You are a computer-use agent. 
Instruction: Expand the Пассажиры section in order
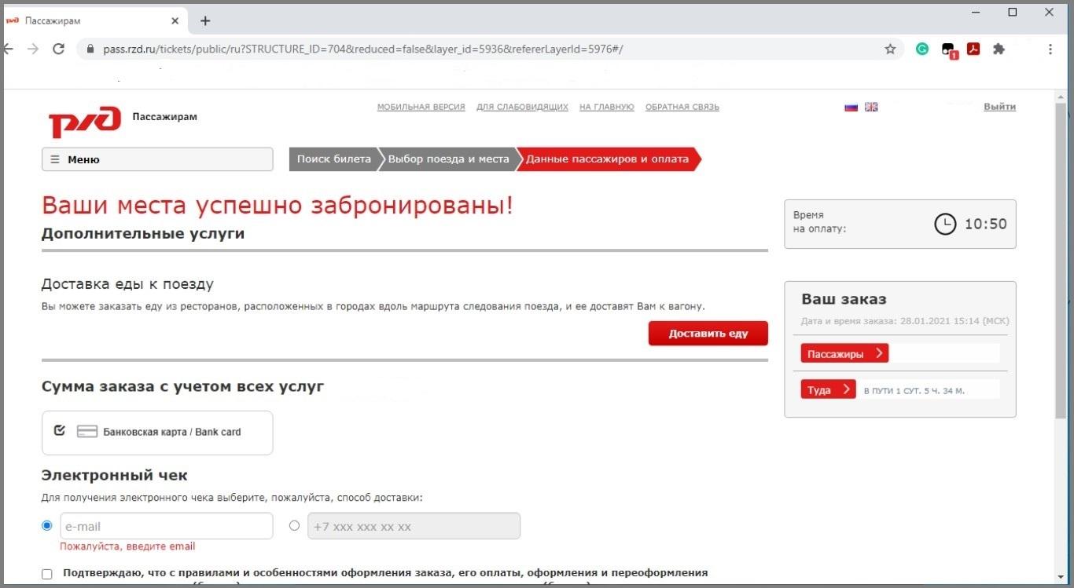tap(844, 354)
